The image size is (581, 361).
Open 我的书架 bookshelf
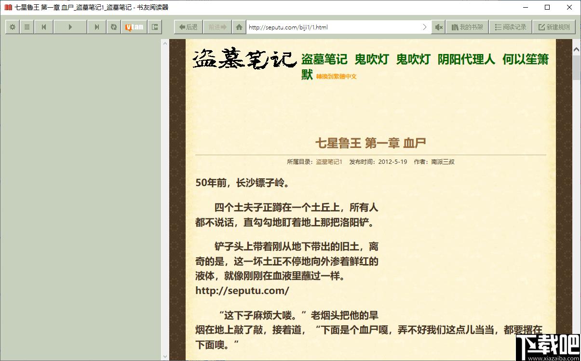[x=467, y=27]
